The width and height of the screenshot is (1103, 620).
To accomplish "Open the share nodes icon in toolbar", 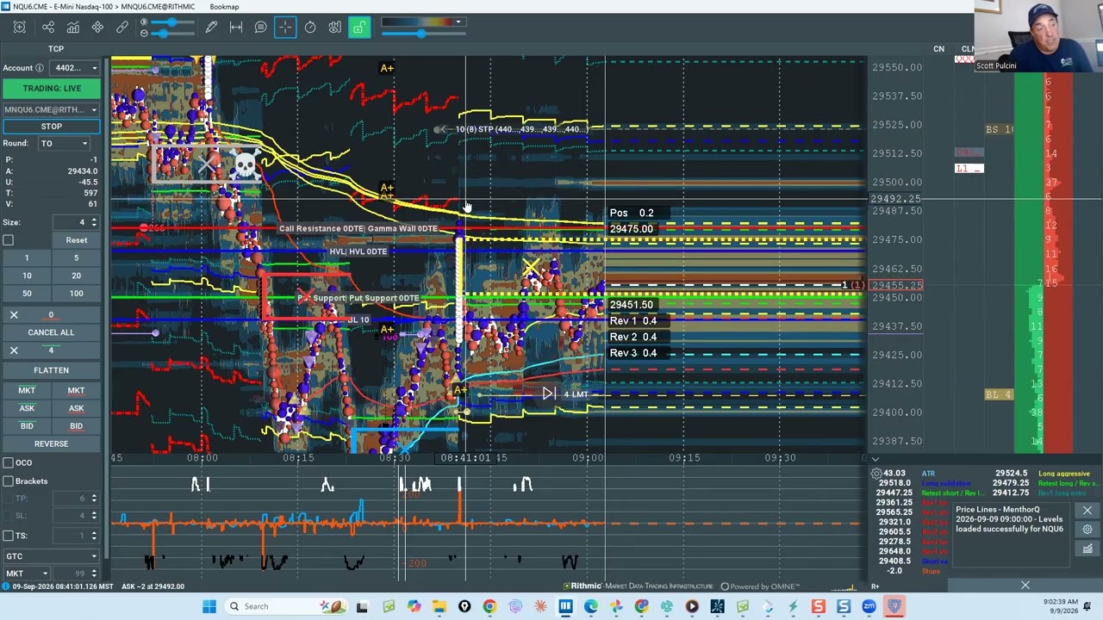I will pyautogui.click(x=48, y=28).
